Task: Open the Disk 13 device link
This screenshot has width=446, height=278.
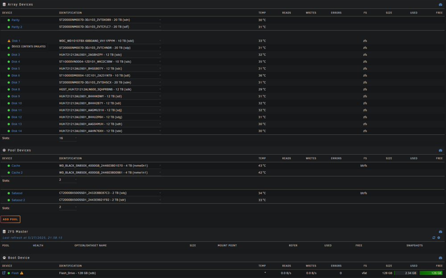Action: (x=17, y=124)
